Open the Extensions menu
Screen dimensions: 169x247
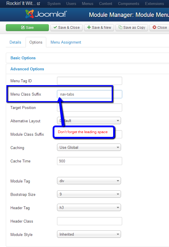[x=154, y=3]
